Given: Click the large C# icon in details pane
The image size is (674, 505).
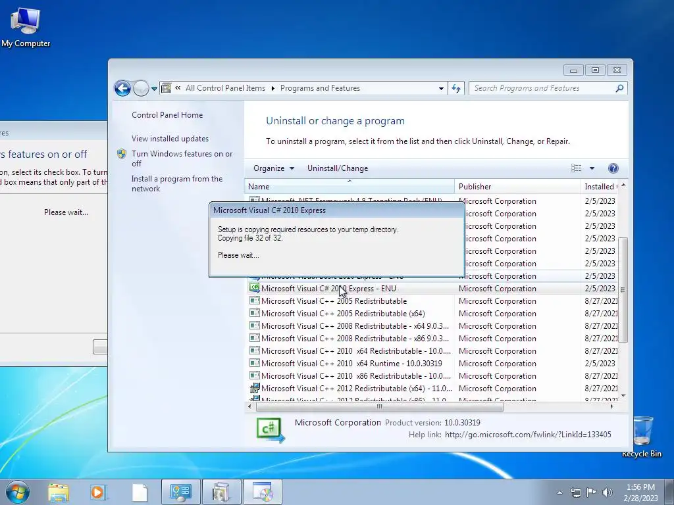Looking at the screenshot, I should (271, 430).
